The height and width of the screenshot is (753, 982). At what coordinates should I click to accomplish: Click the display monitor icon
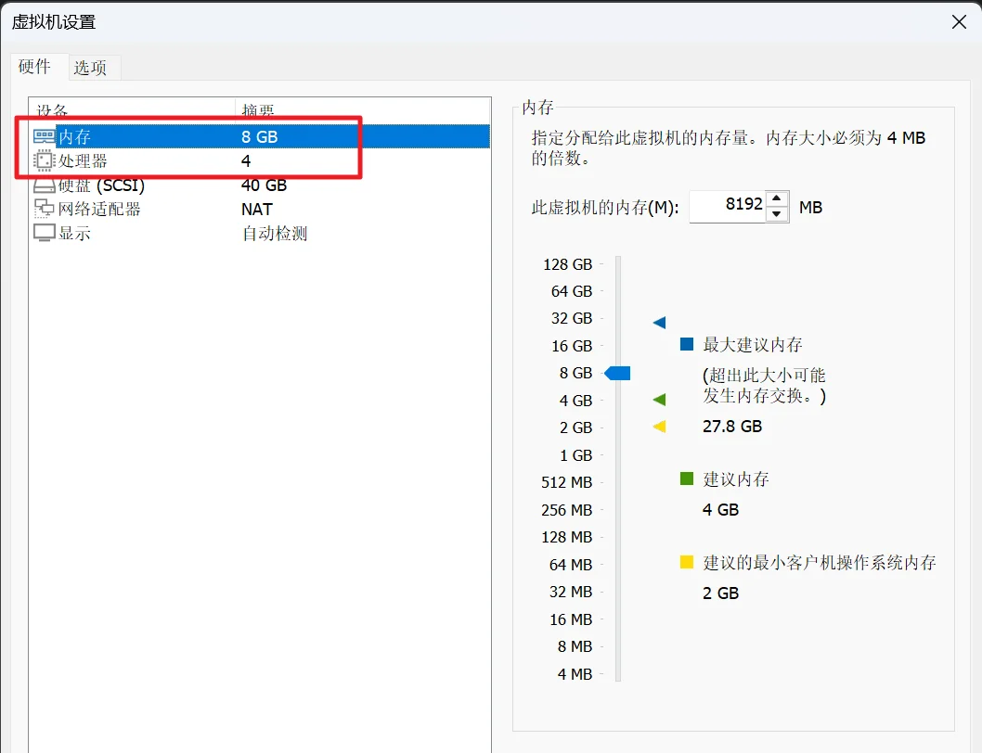pos(44,233)
